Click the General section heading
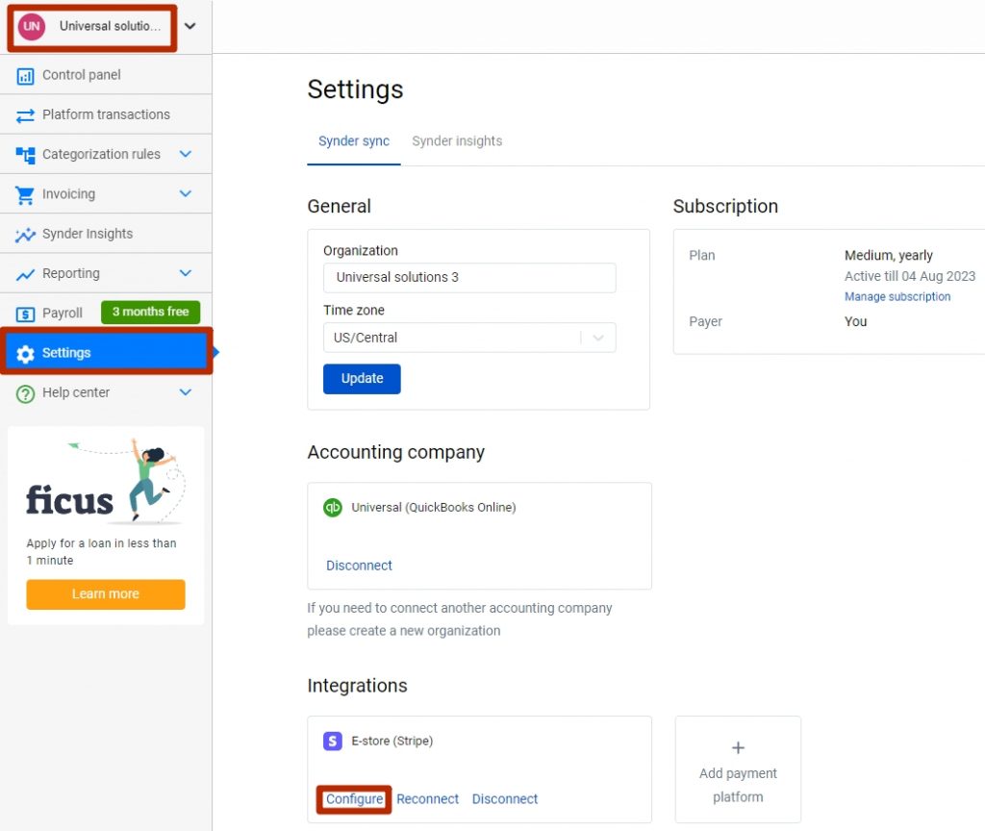The height and width of the screenshot is (831, 985). pyautogui.click(x=340, y=206)
